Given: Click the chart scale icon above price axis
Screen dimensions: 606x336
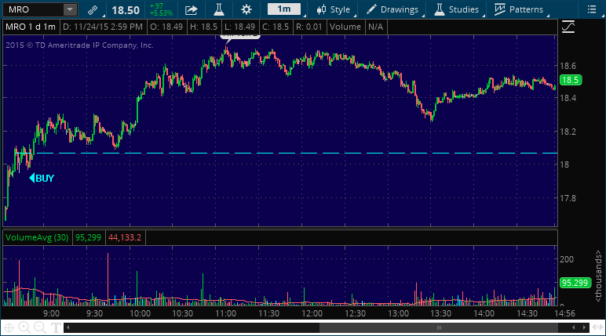Looking at the screenshot, I should pyautogui.click(x=568, y=27).
